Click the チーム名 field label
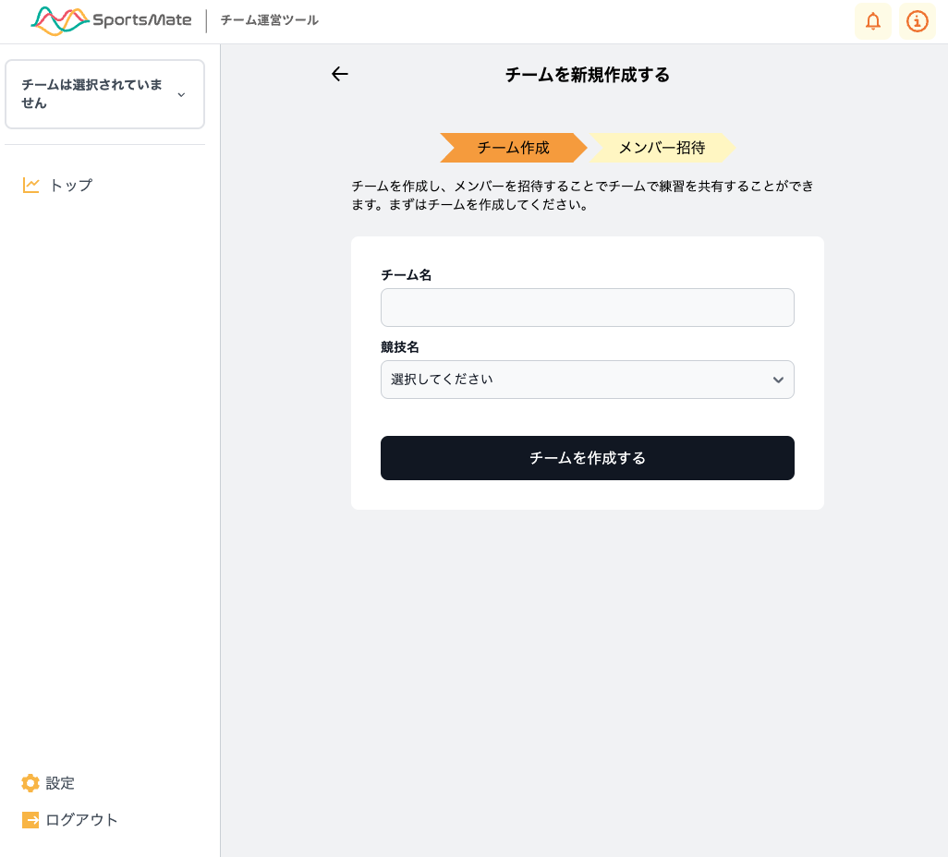948x857 pixels. point(407,275)
